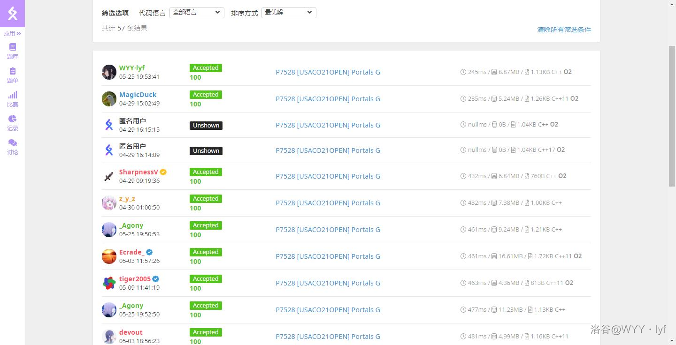Click 清除所有筛选条件 to clear filters
The height and width of the screenshot is (345, 676).
point(564,30)
